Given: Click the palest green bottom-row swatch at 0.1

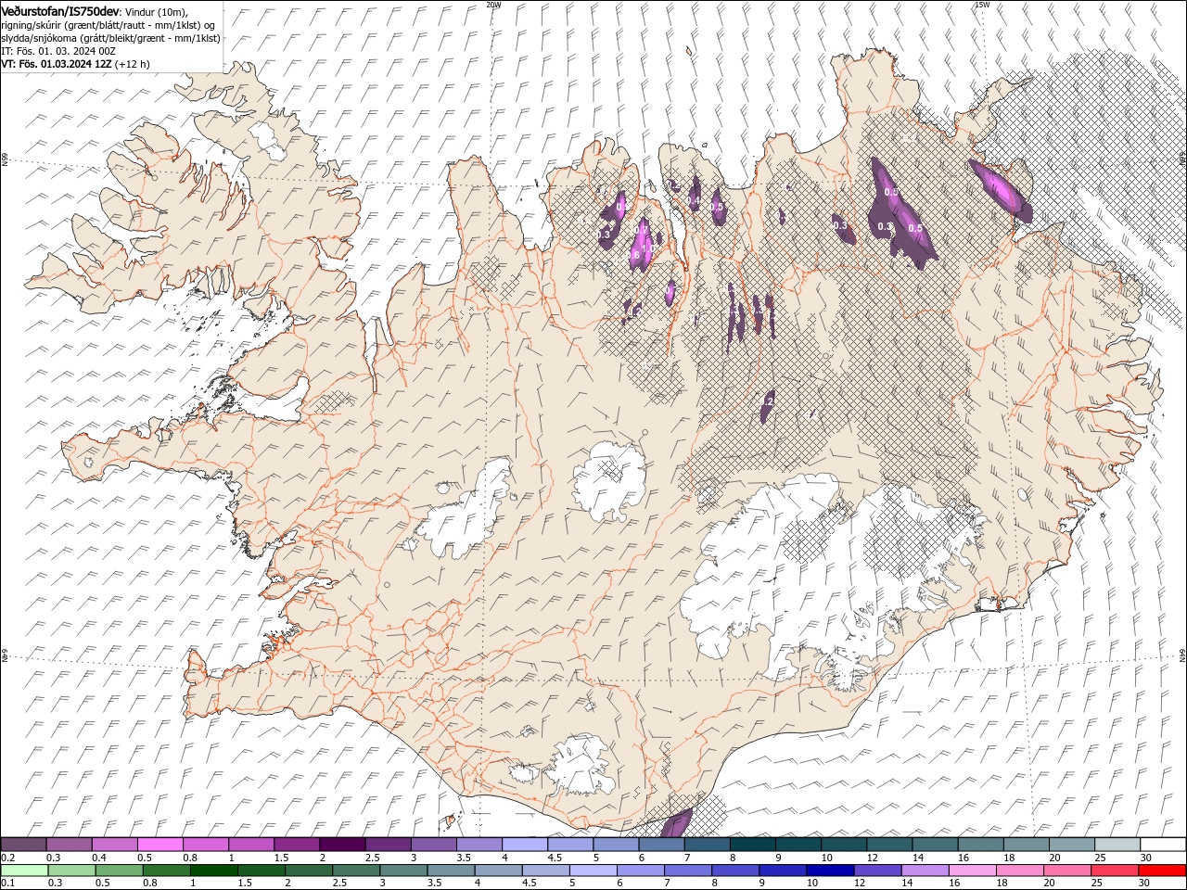Looking at the screenshot, I should [24, 871].
